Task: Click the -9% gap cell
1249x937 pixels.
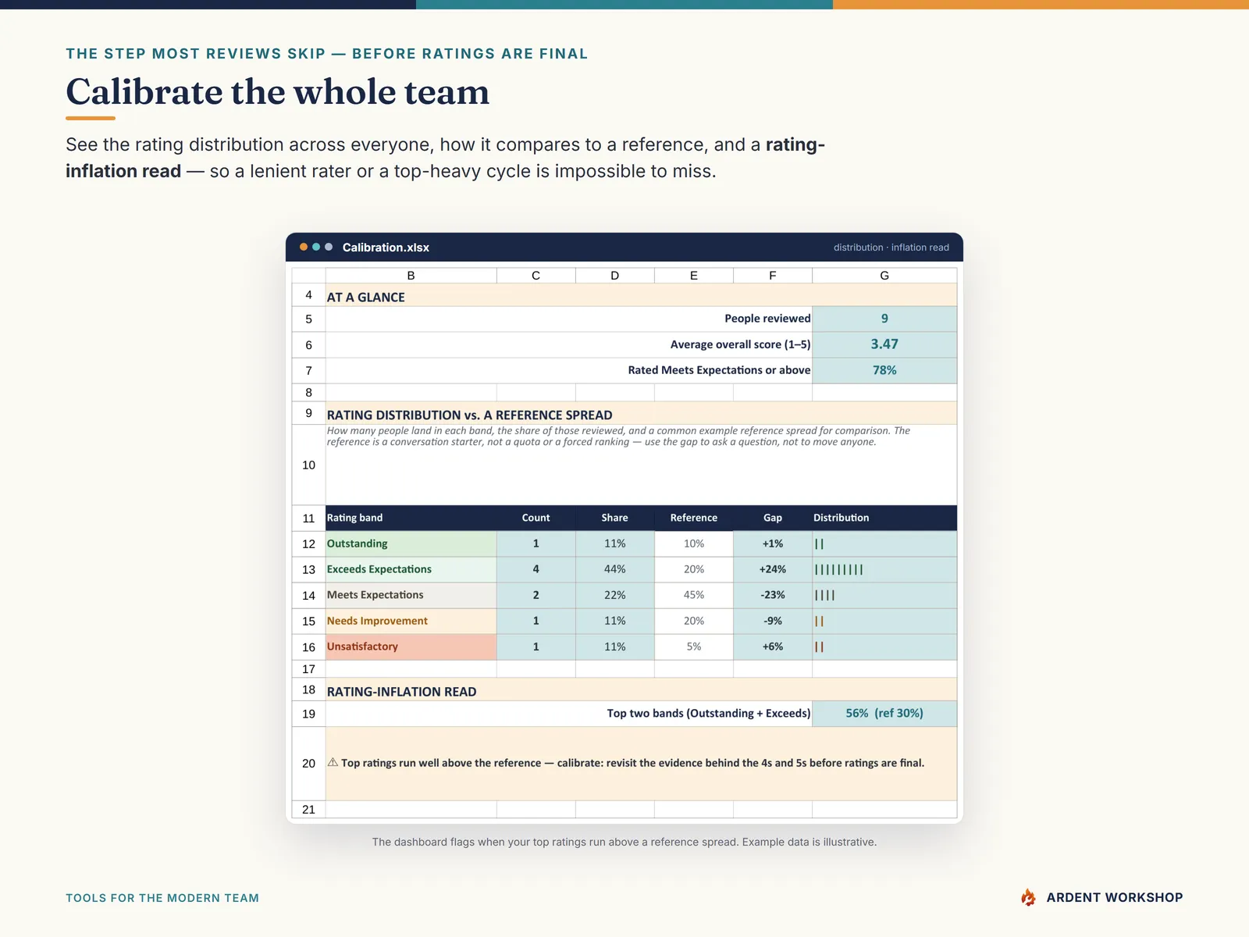Action: click(x=772, y=621)
